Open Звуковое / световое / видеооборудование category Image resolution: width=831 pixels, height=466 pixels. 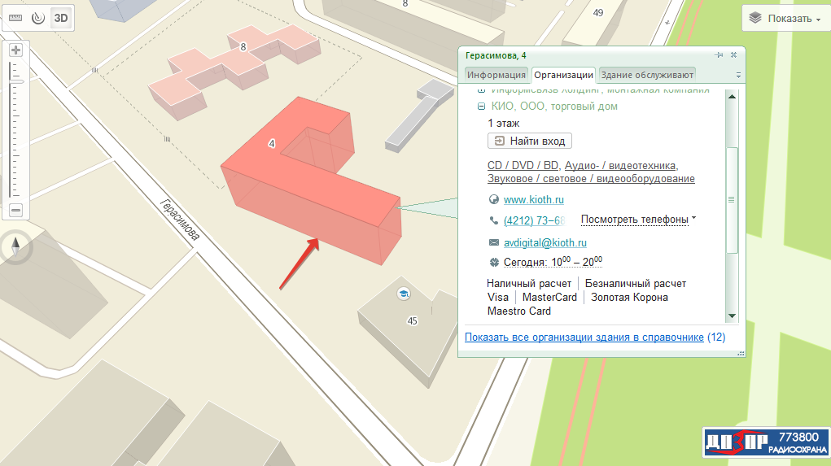[591, 179]
